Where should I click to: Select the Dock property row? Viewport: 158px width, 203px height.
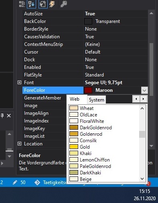(x=85, y=60)
